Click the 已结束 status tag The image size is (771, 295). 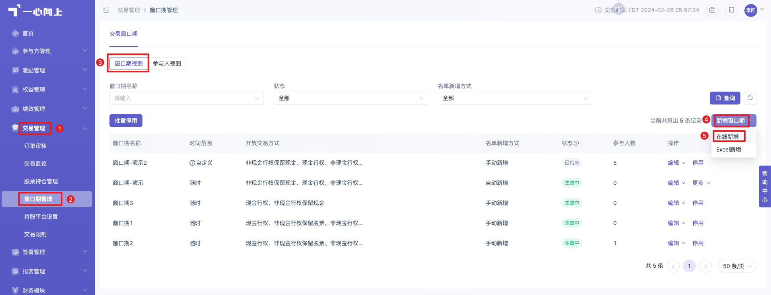[x=572, y=163]
